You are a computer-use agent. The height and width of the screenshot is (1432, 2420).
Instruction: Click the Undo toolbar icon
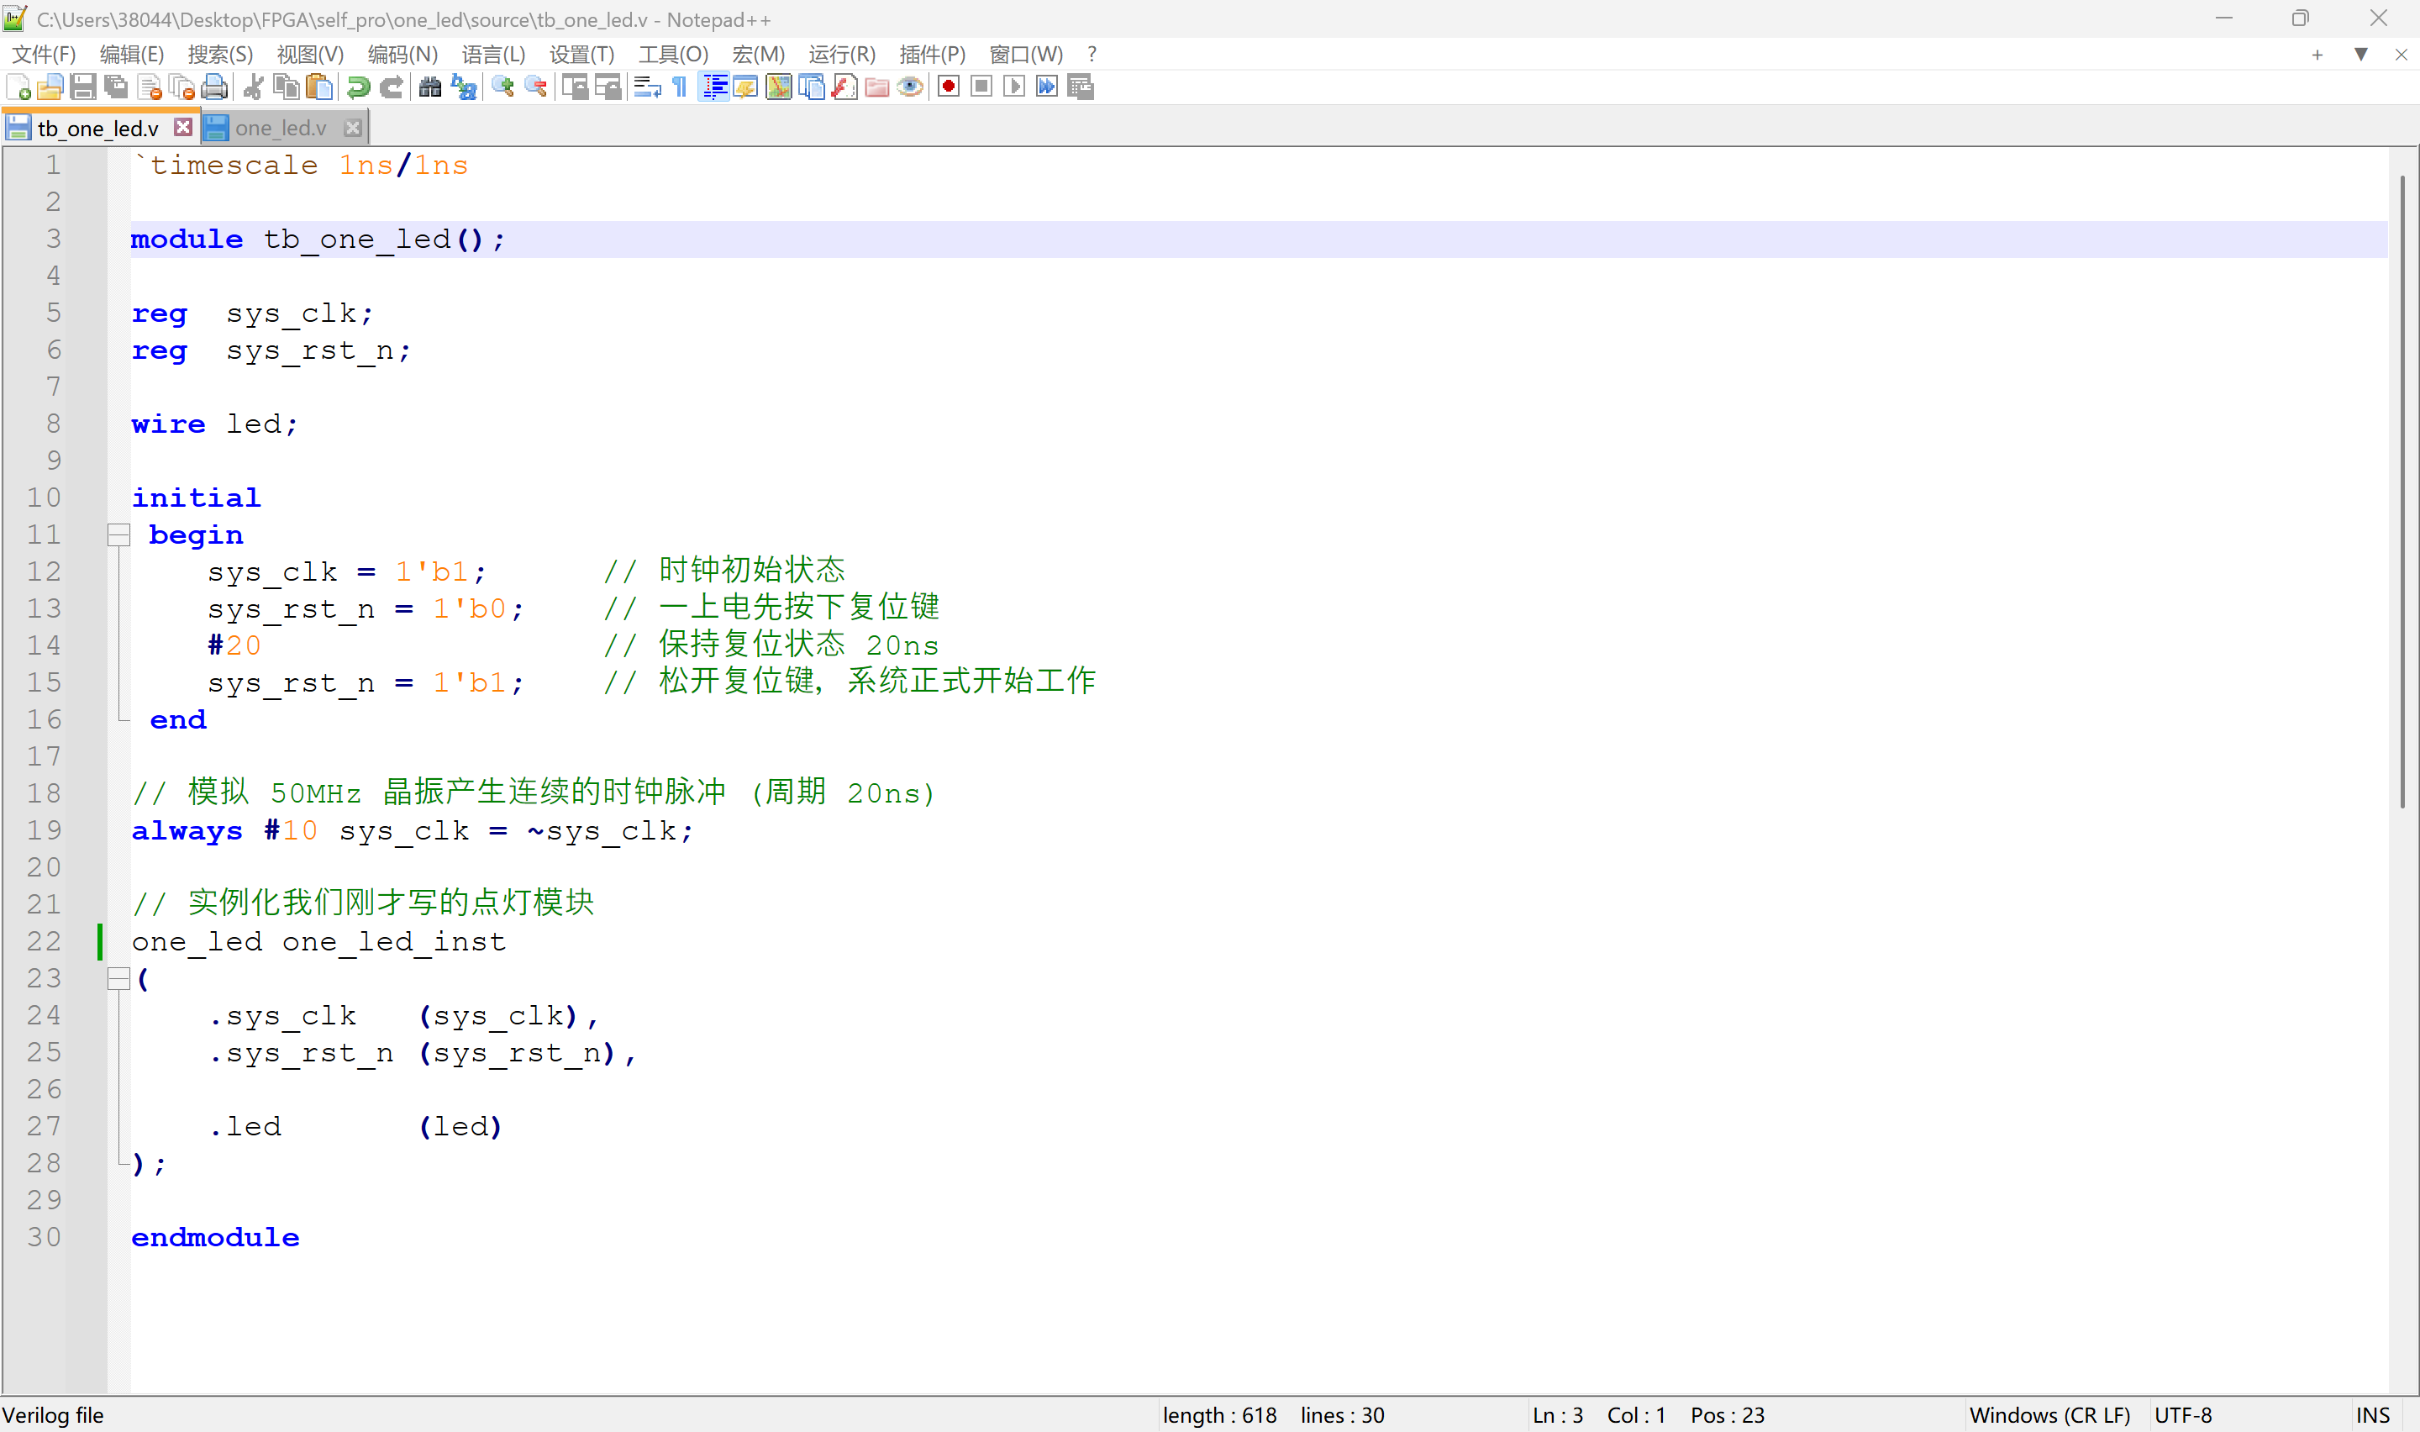tap(358, 87)
